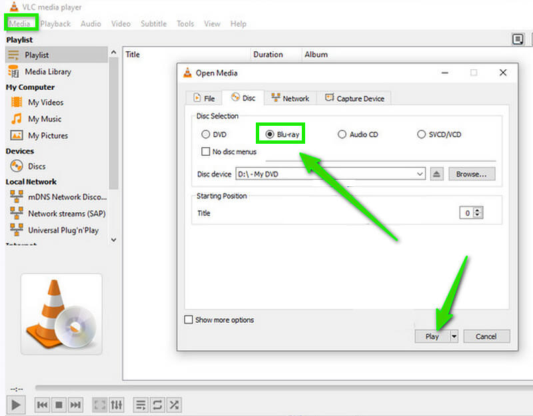Click the Duration column header
Image resolution: width=533 pixels, height=416 pixels.
(x=268, y=55)
